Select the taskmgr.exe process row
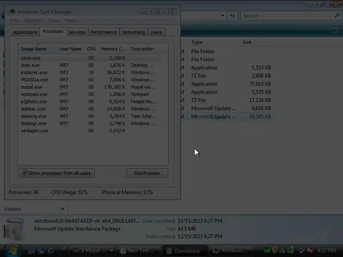Viewport: 343px width, 257px height. click(x=89, y=123)
